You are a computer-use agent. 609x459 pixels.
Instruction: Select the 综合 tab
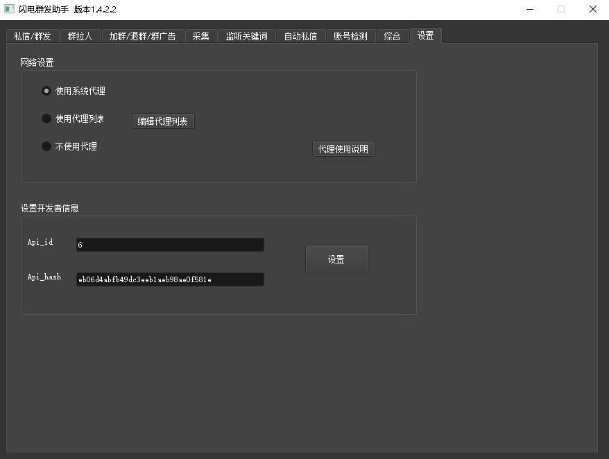coord(392,37)
